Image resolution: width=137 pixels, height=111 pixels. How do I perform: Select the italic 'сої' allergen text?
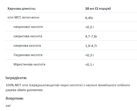[x=8, y=106]
